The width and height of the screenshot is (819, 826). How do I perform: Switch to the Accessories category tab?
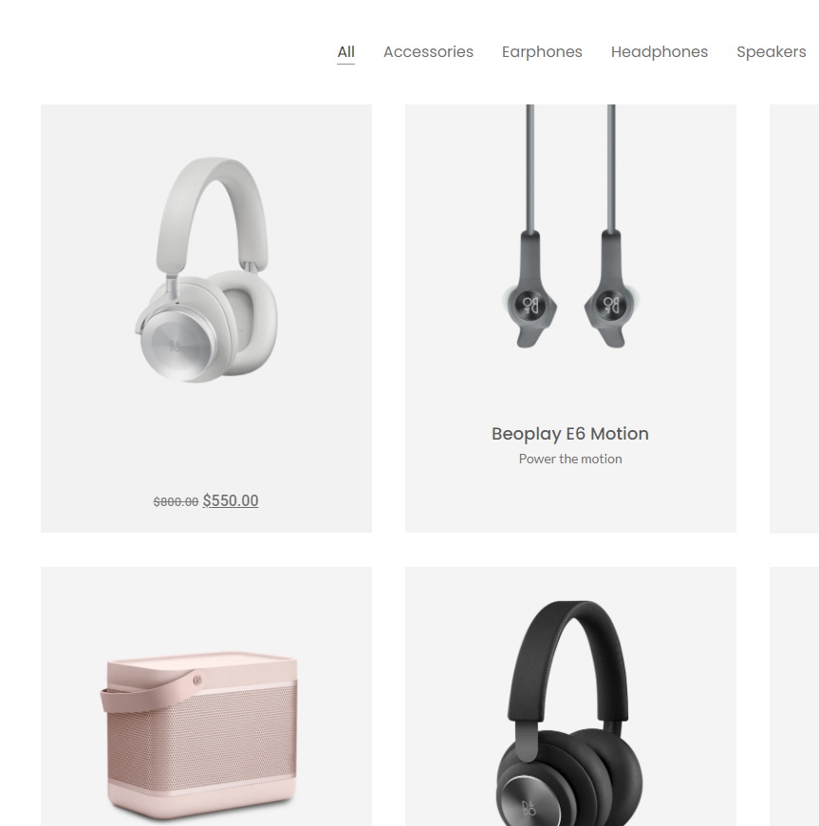click(x=428, y=52)
